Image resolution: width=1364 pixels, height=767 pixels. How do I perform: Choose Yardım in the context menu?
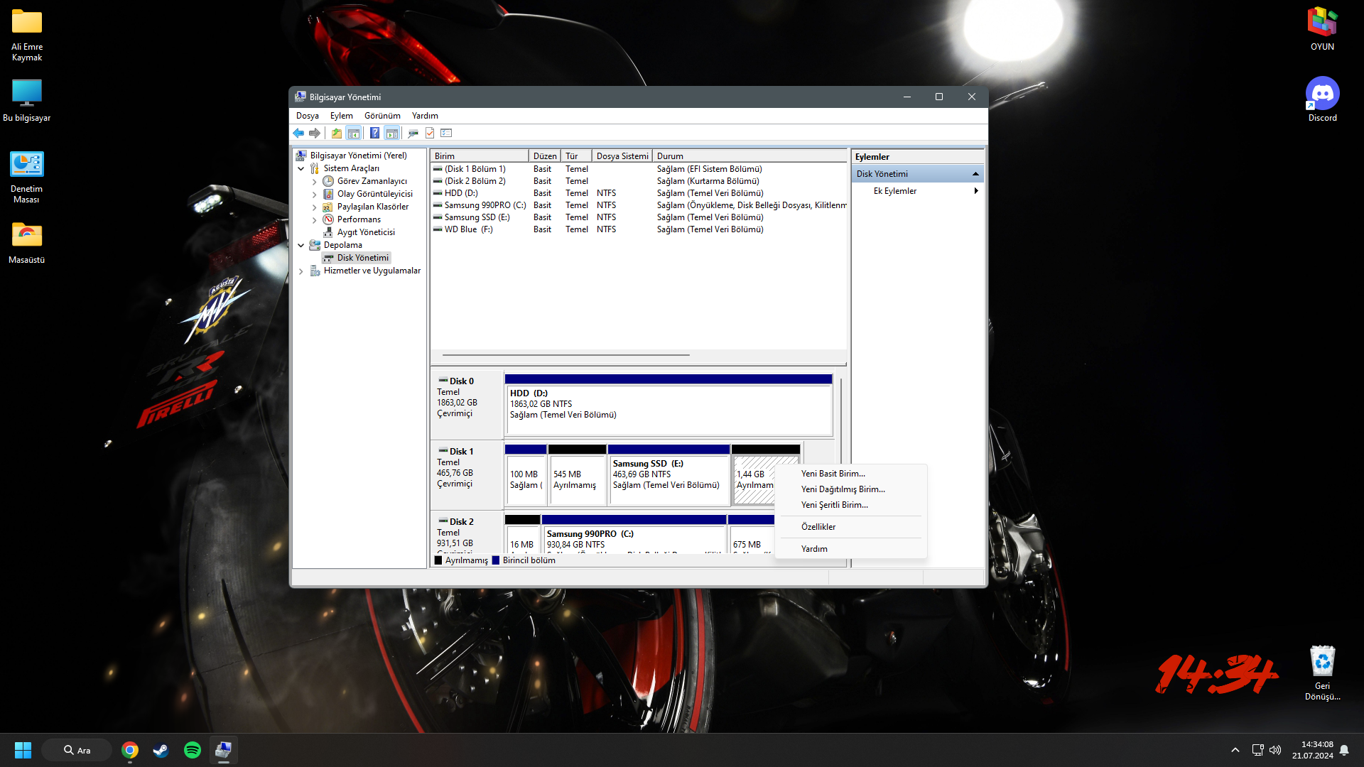tap(851, 549)
